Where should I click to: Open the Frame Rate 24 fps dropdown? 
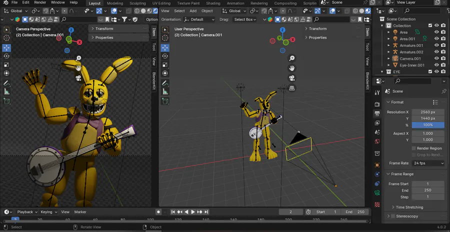coord(428,163)
